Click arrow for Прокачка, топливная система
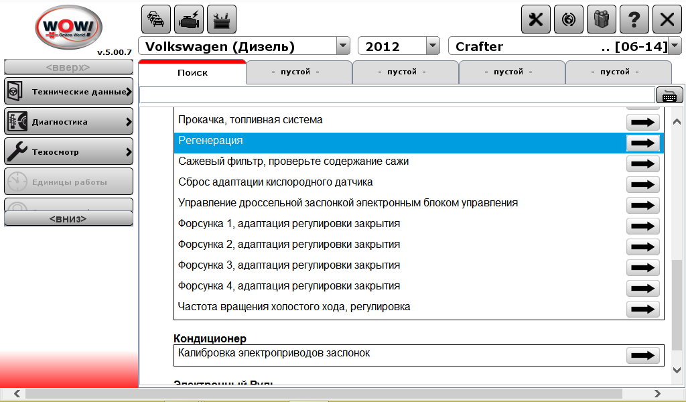The height and width of the screenshot is (402, 686). (x=643, y=123)
